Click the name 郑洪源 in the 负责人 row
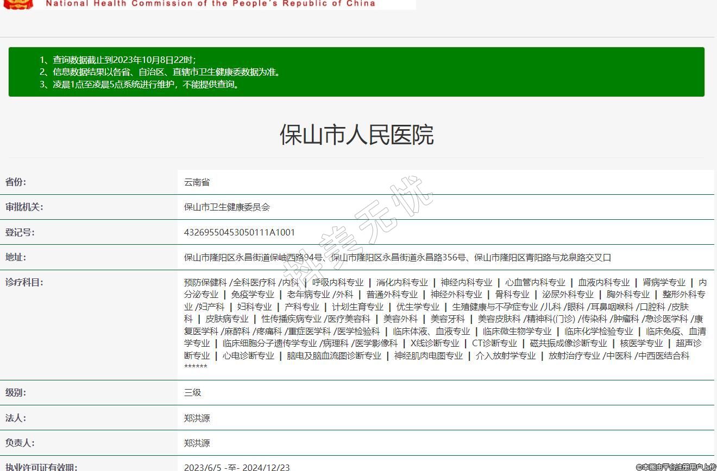This screenshot has height=471, width=717. tap(197, 443)
